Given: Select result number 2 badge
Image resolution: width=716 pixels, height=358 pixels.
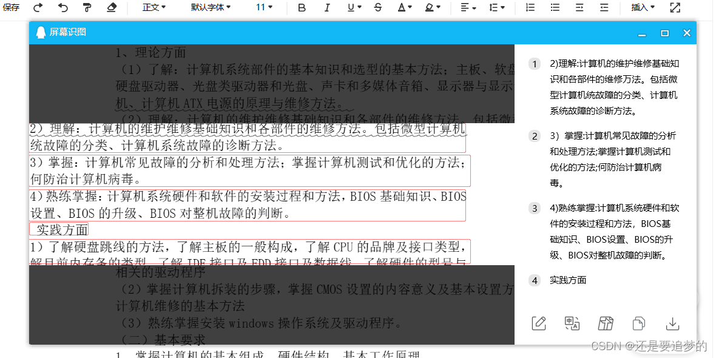Looking at the screenshot, I should click(x=534, y=136).
